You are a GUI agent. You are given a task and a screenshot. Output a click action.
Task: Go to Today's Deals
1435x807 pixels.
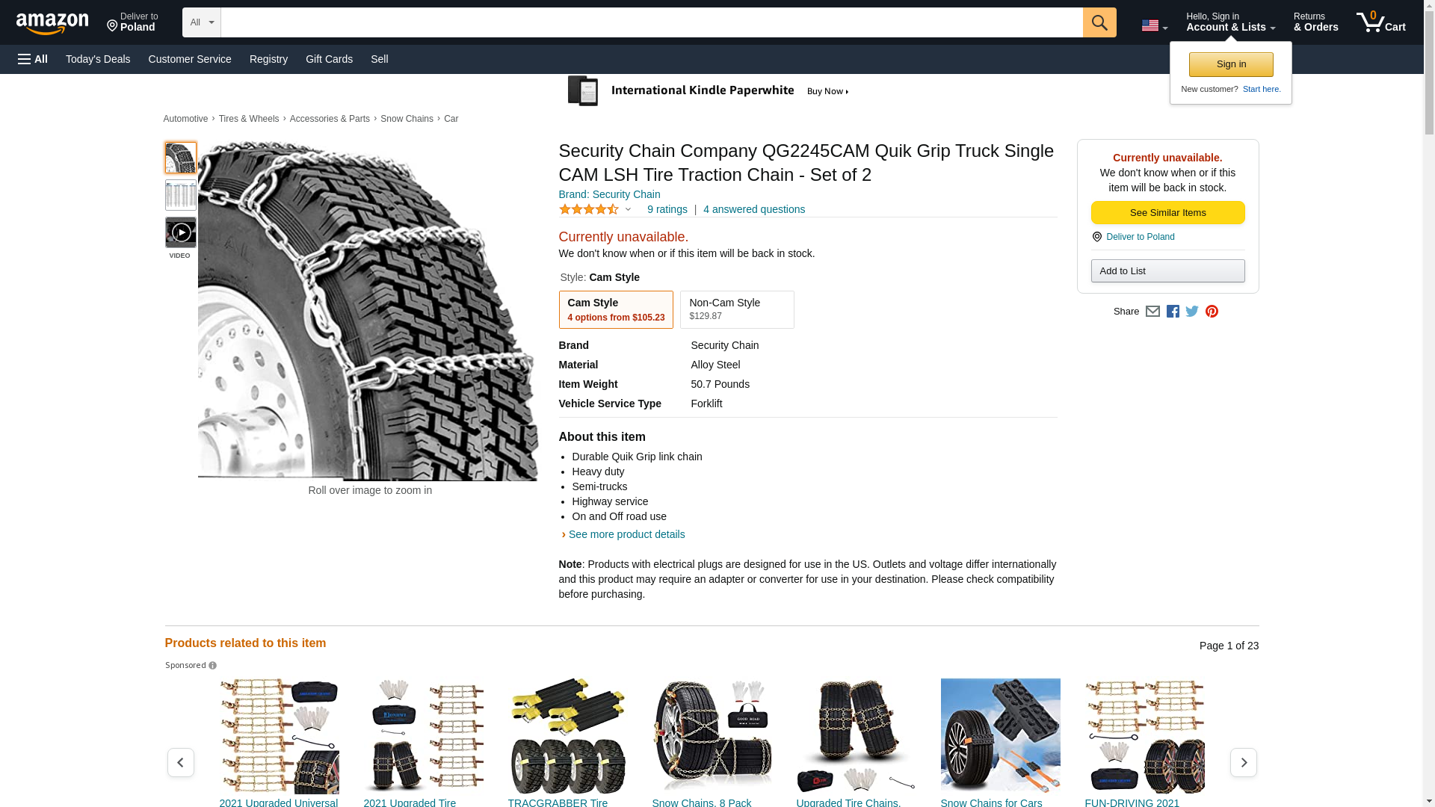pos(98,59)
